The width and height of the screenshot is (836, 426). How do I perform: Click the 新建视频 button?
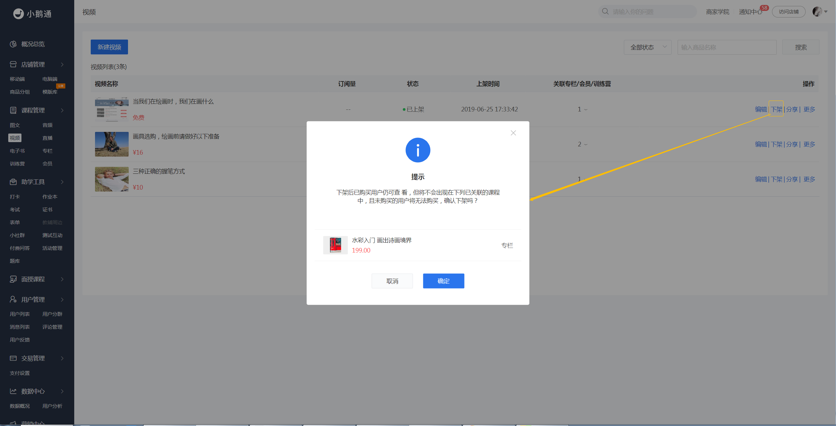point(109,47)
